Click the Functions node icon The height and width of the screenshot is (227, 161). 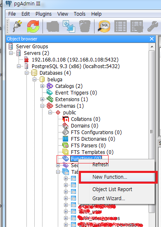(x=66, y=158)
